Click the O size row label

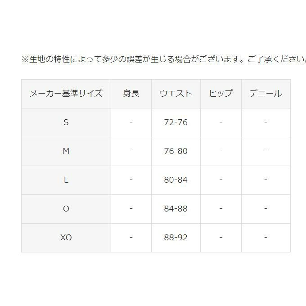coord(66,209)
